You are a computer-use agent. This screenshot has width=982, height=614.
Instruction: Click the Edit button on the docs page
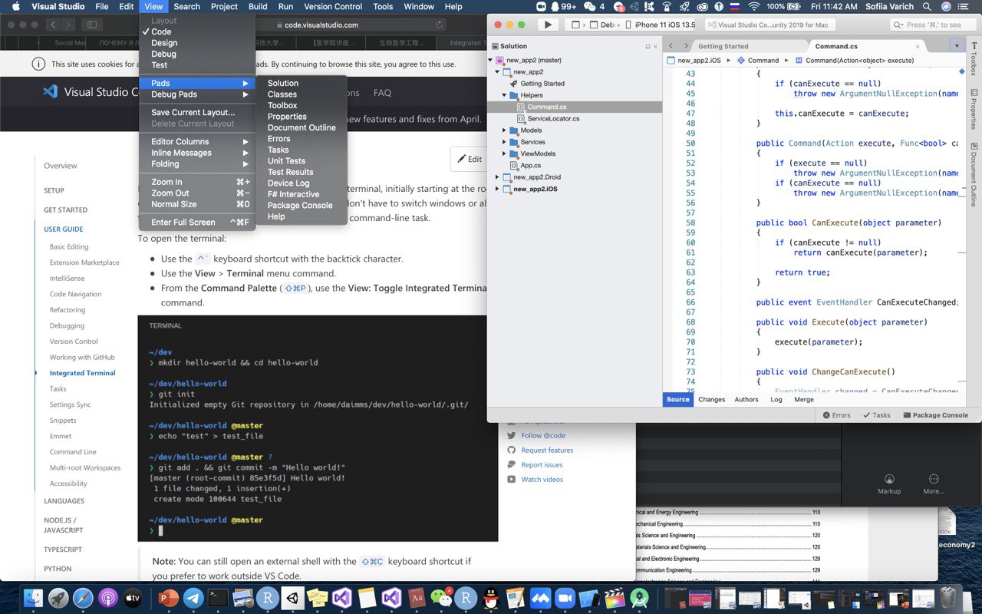coord(470,159)
